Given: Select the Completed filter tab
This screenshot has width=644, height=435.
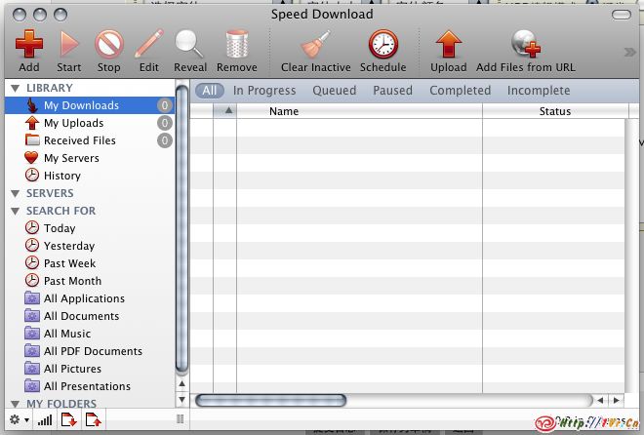Looking at the screenshot, I should tap(461, 91).
